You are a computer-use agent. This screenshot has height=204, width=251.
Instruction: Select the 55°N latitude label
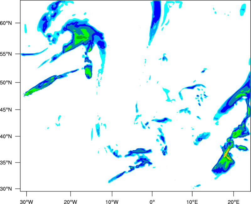[x=6, y=54]
